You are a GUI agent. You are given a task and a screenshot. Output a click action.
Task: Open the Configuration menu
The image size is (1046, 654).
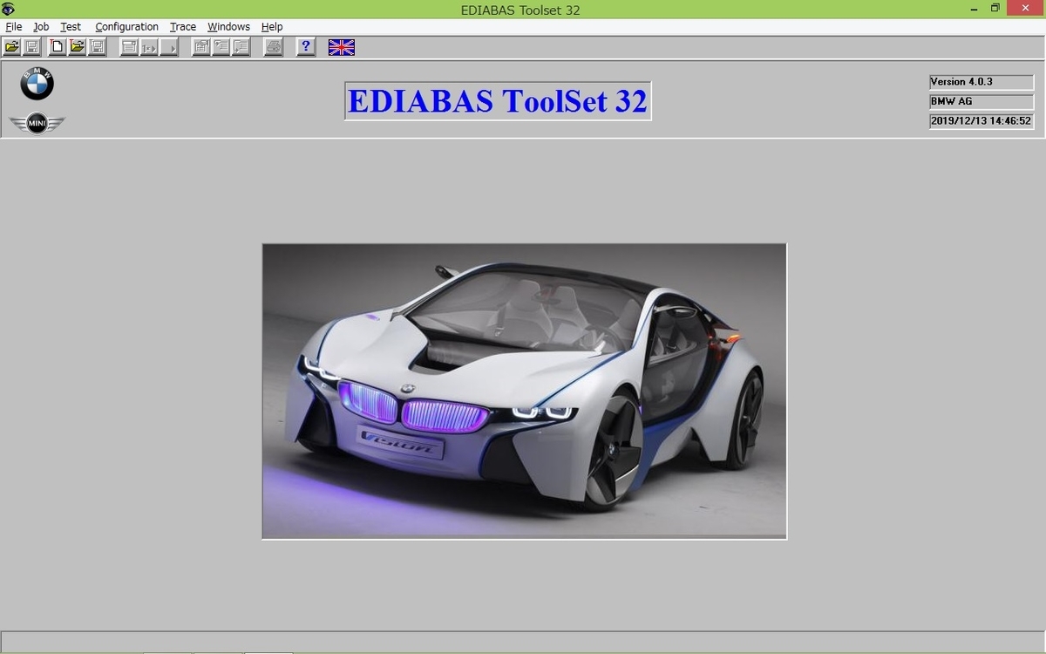tap(127, 27)
